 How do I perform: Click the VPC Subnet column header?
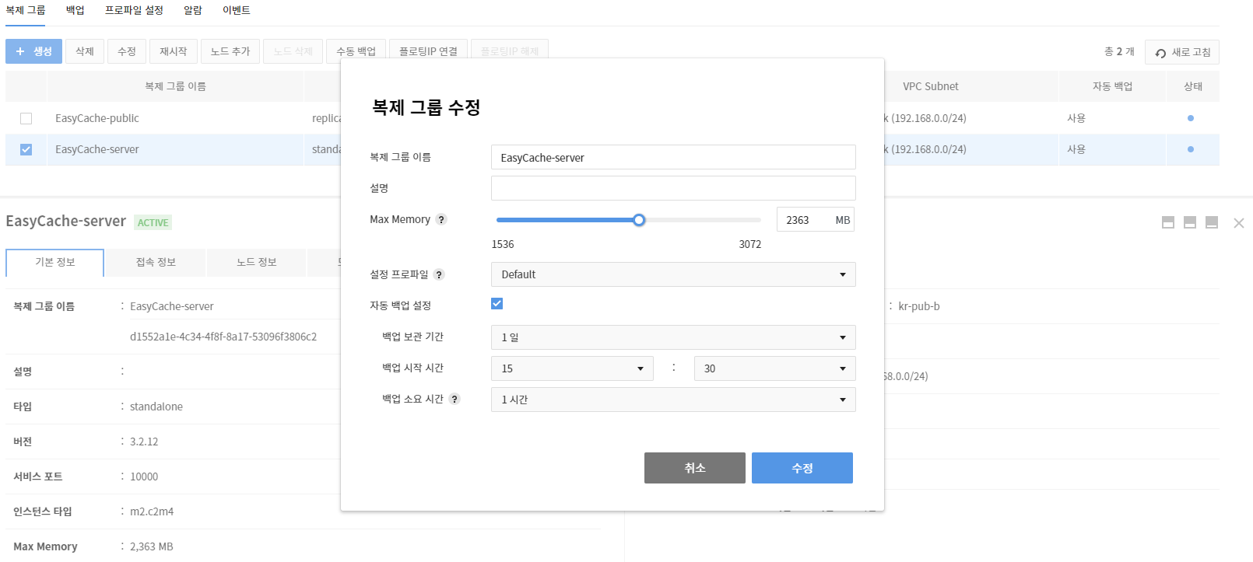point(931,86)
